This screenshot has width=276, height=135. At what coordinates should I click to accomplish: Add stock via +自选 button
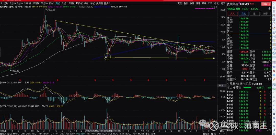click(264, 4)
